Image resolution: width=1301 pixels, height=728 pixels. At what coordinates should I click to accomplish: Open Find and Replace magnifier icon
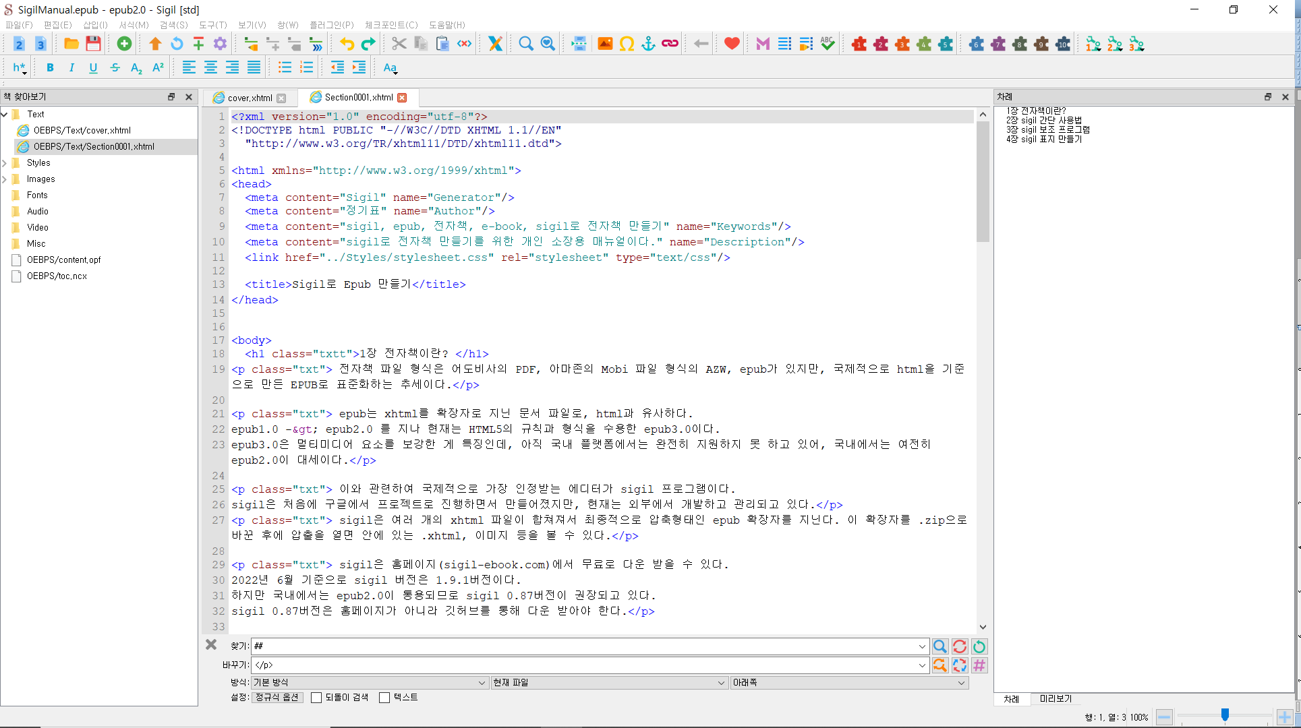pyautogui.click(x=526, y=44)
